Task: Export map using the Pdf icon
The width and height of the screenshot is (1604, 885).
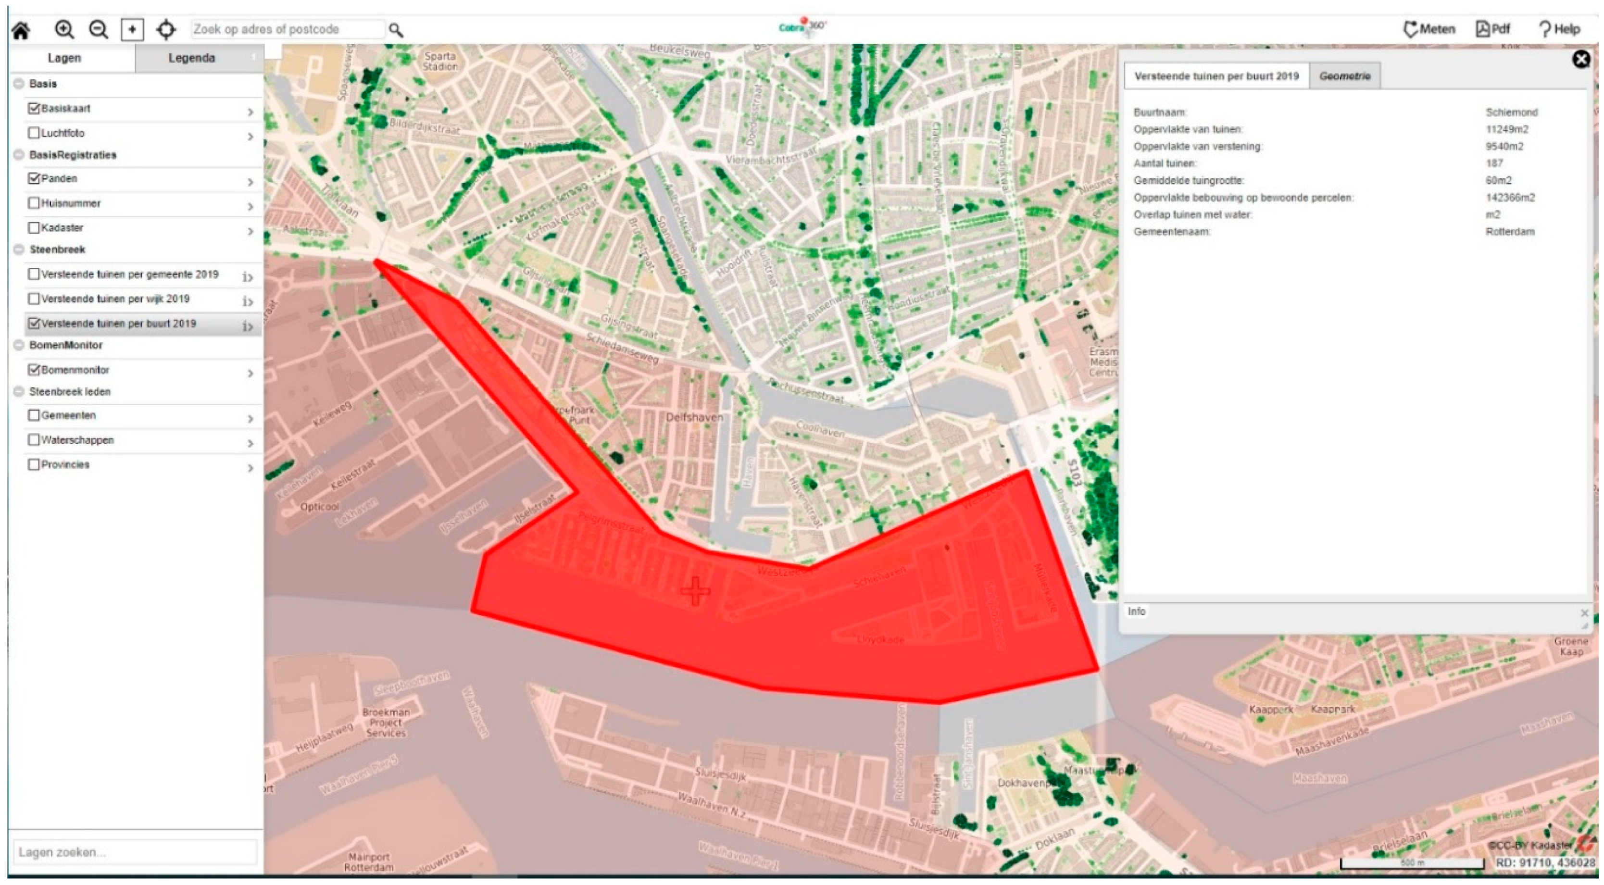Action: point(1493,29)
